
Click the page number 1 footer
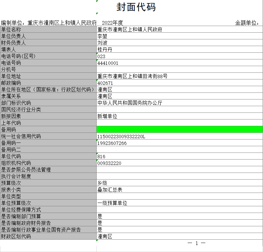click(196, 243)
